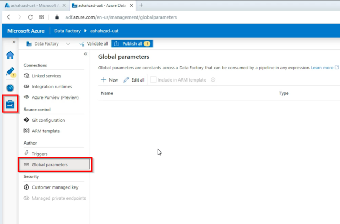The image size is (340, 224).
Task: Open Integration runtimes
Action: [x=52, y=87]
